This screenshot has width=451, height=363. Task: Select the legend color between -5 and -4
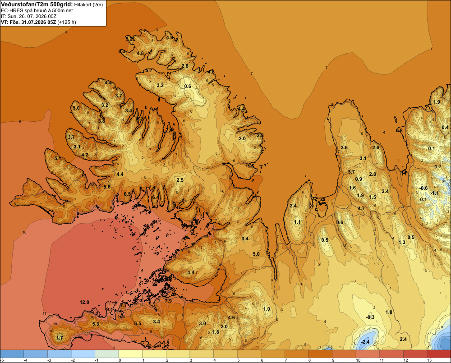tap(12, 354)
